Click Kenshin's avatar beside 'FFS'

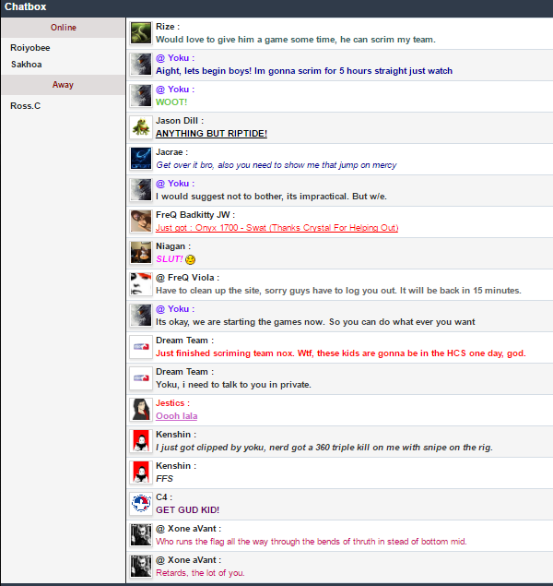click(141, 472)
